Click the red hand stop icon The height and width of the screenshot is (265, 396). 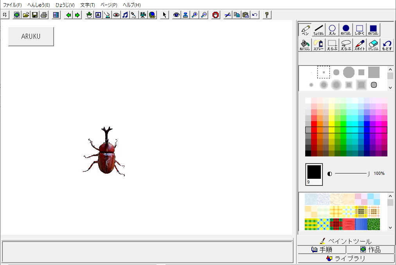point(216,15)
